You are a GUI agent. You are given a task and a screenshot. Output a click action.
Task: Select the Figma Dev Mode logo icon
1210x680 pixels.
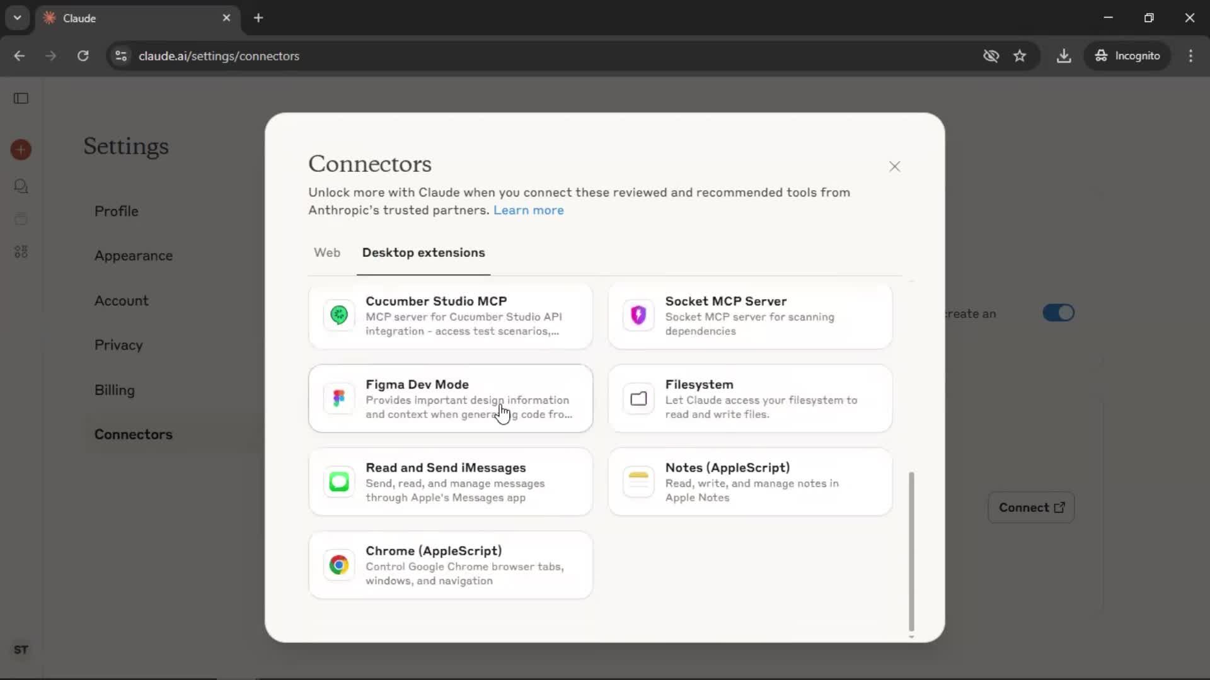[x=339, y=398]
